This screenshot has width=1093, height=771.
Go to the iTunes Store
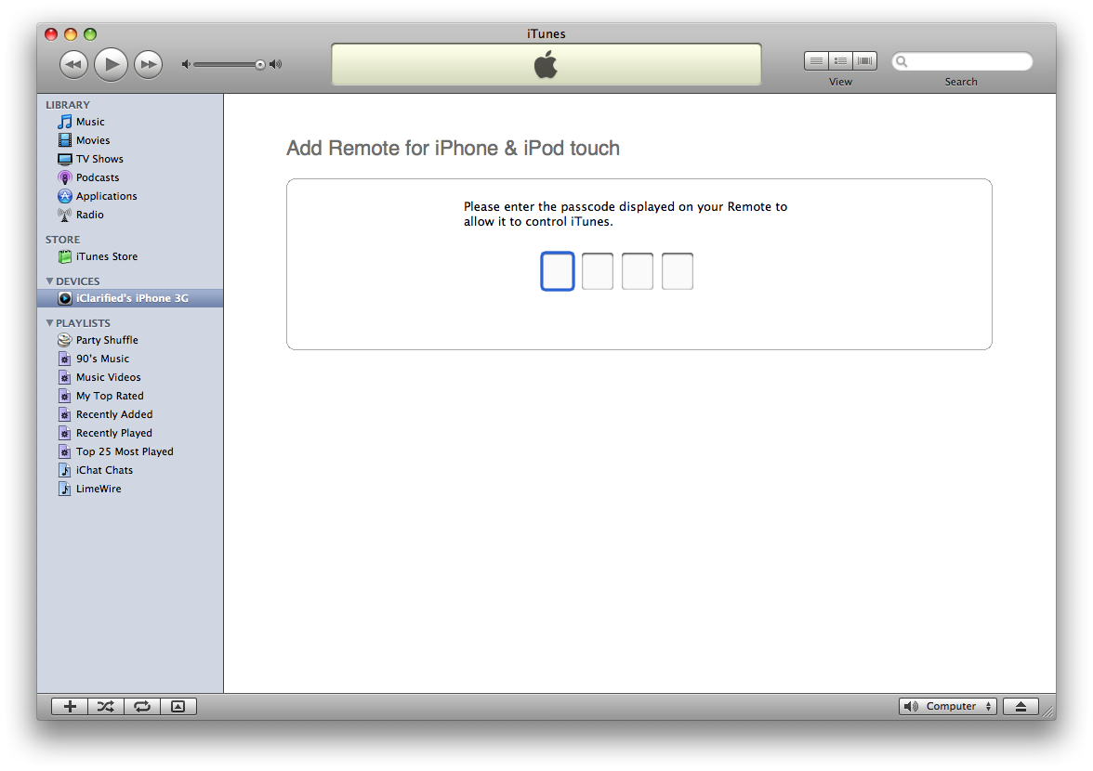pos(130,256)
